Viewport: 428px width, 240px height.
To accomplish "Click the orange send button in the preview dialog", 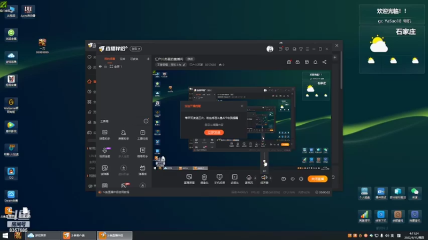I will (x=213, y=132).
